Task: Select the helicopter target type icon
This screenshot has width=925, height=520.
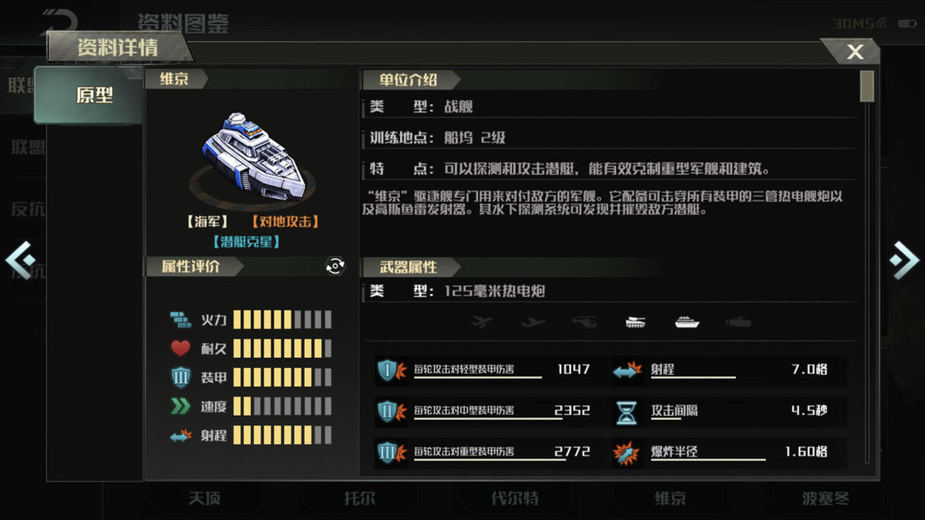Action: 585,322
